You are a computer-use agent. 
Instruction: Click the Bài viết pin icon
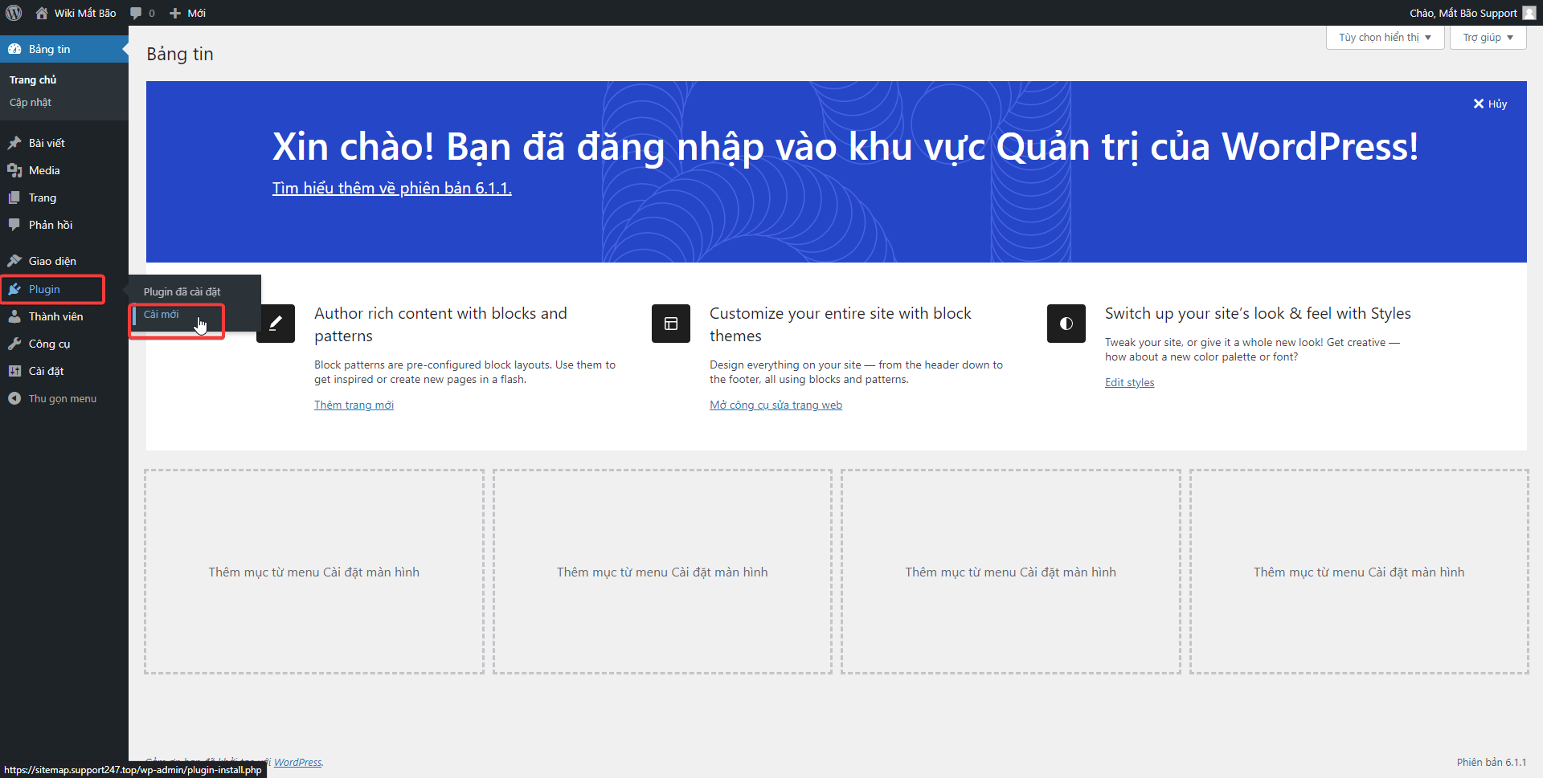tap(14, 143)
